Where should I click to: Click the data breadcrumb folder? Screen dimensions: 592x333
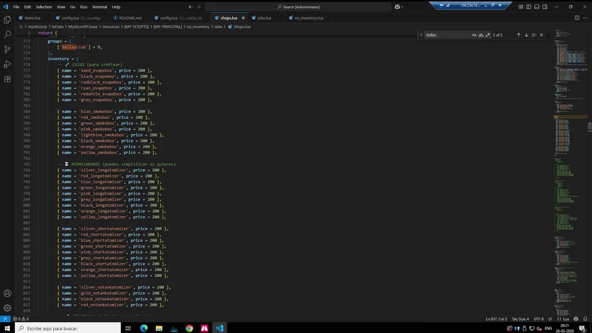click(218, 27)
